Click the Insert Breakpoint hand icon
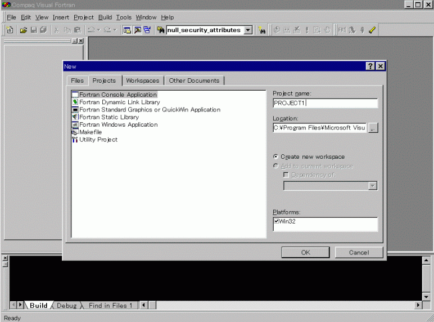 tap(327, 30)
